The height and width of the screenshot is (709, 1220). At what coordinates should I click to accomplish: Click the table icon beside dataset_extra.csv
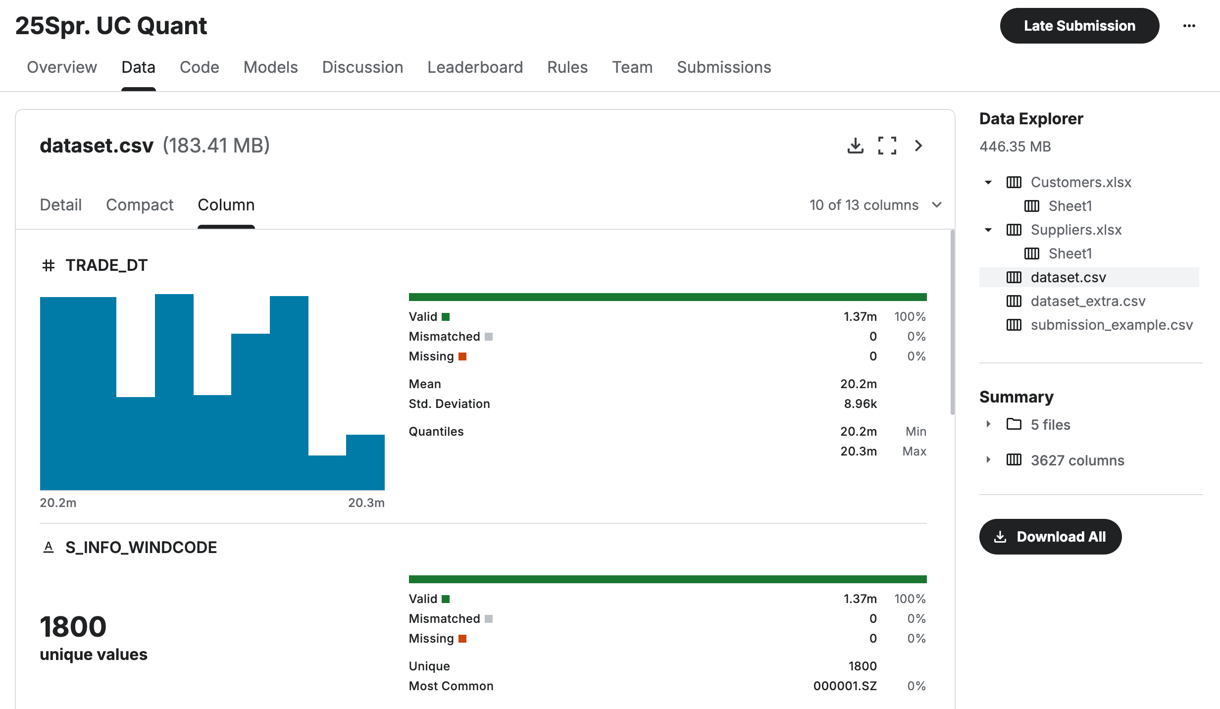(x=1014, y=301)
